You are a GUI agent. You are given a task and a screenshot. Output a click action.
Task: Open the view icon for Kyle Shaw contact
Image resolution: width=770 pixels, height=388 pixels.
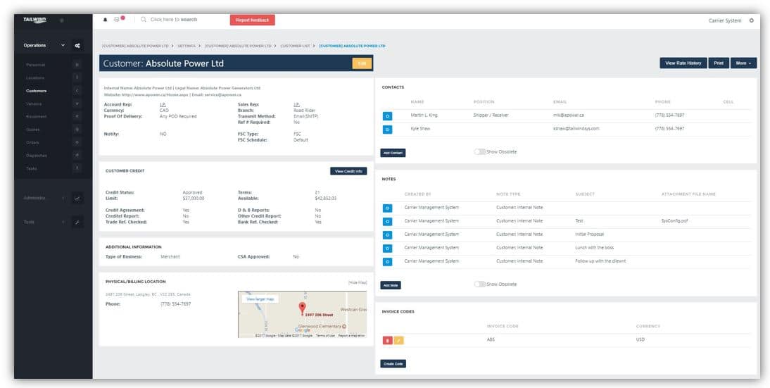pos(386,129)
